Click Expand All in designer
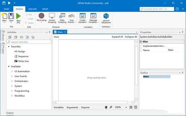The height and width of the screenshot is (116, 186). 117,37
